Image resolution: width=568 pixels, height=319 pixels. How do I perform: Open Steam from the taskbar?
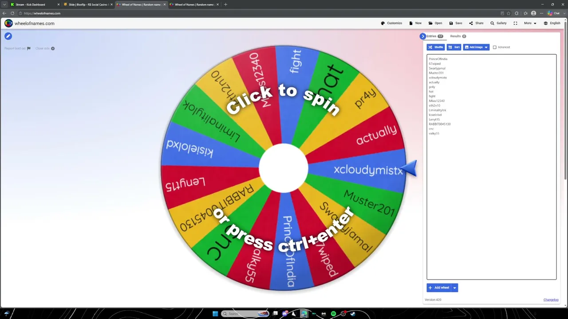(353, 314)
